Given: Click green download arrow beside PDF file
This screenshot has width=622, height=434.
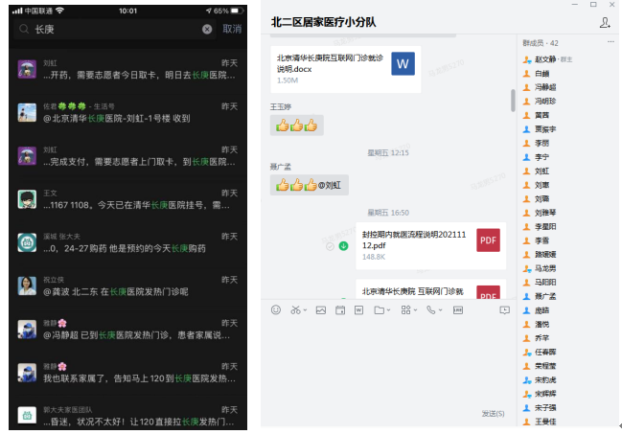Looking at the screenshot, I should [342, 246].
